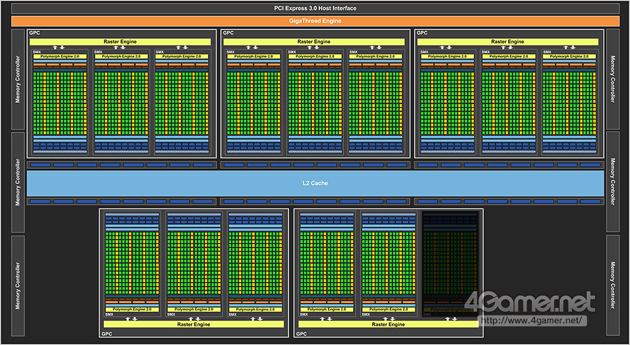The image size is (630, 345).
Task: Click Raster Engine bar in top-right GPC
Action: (x=508, y=42)
